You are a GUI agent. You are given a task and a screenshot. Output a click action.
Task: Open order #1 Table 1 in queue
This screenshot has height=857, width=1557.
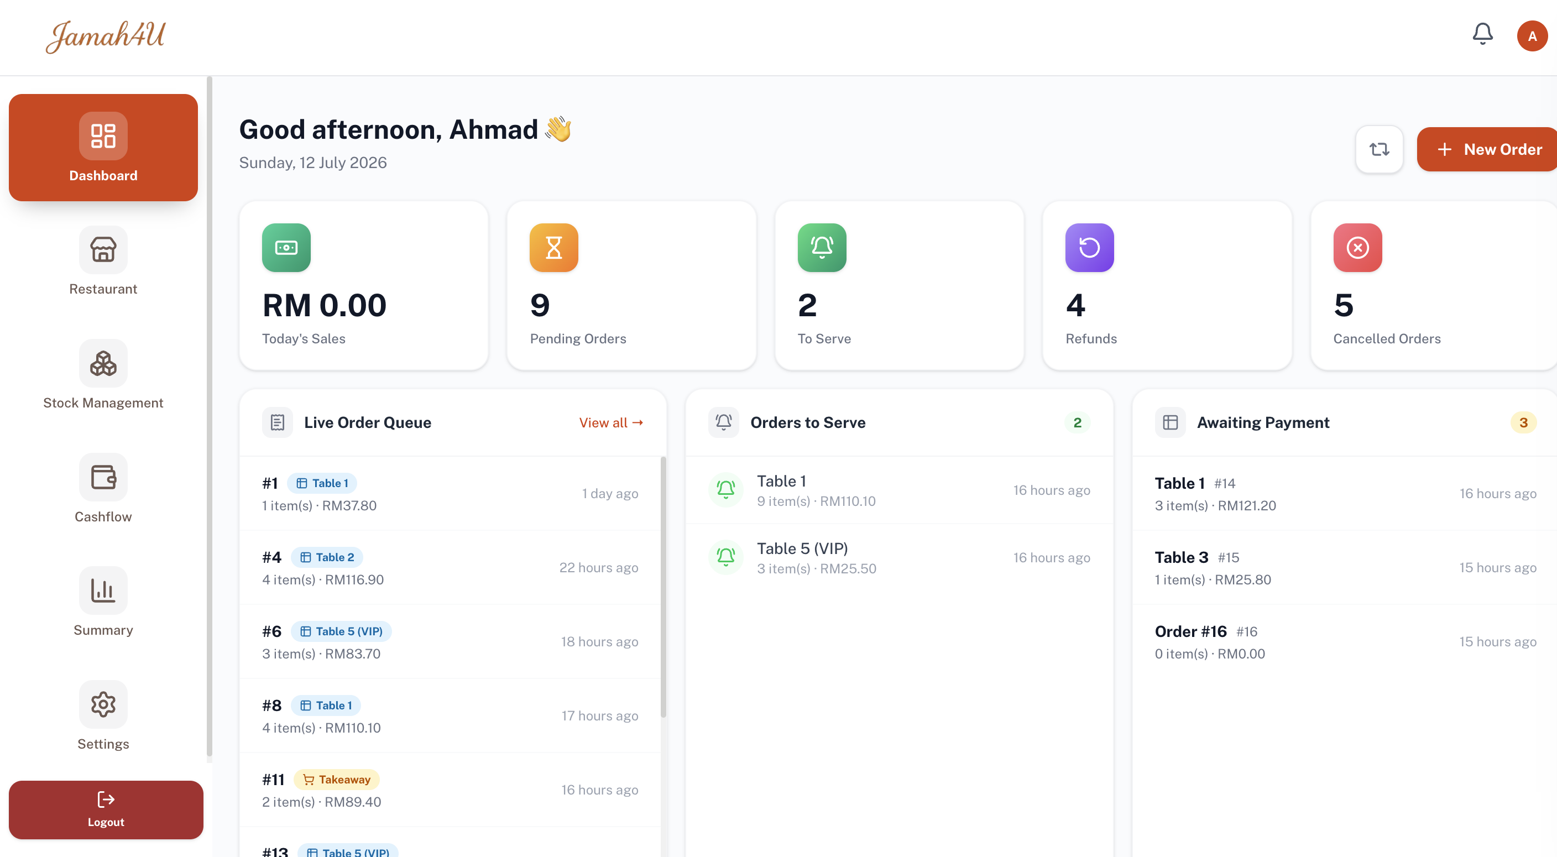click(x=450, y=494)
